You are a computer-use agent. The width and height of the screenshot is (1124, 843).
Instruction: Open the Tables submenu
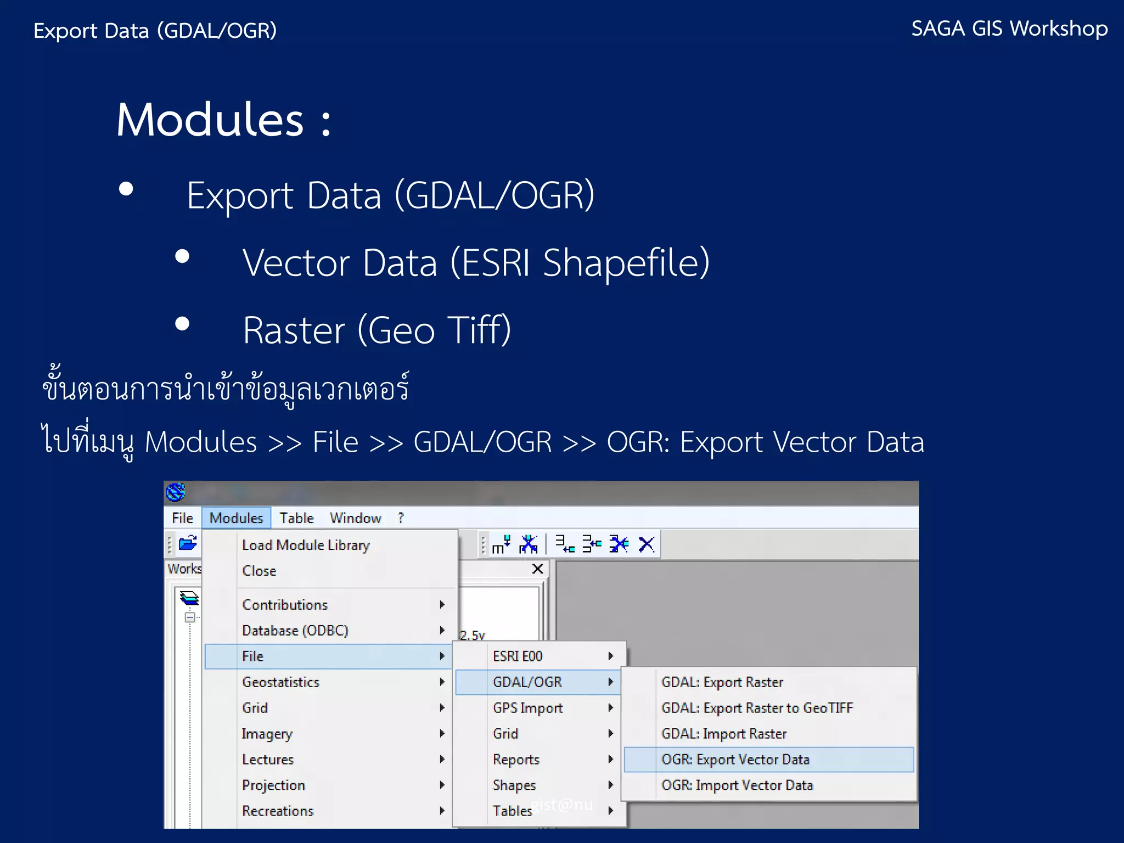[x=540, y=811]
